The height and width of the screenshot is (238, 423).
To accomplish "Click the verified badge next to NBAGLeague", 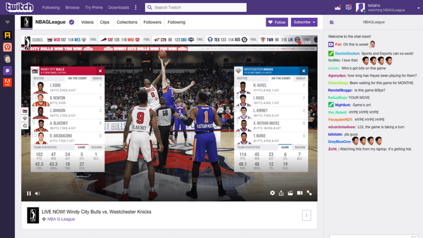I will [x=71, y=22].
